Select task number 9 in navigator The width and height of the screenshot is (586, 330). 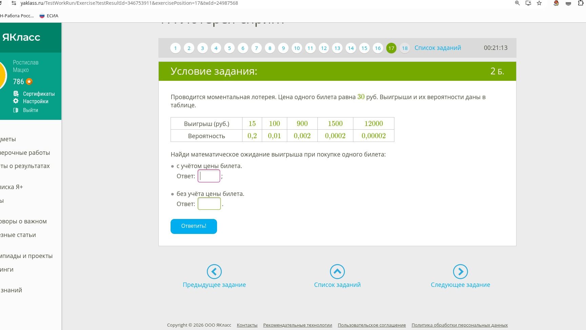point(283,48)
